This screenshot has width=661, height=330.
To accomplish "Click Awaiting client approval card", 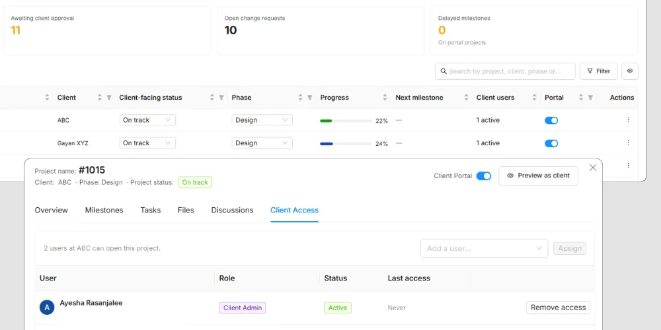I will pyautogui.click(x=106, y=31).
